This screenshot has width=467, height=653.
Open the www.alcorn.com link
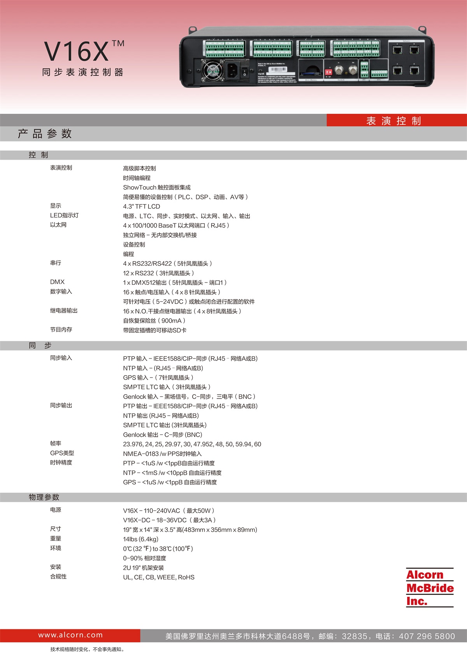tap(70, 635)
